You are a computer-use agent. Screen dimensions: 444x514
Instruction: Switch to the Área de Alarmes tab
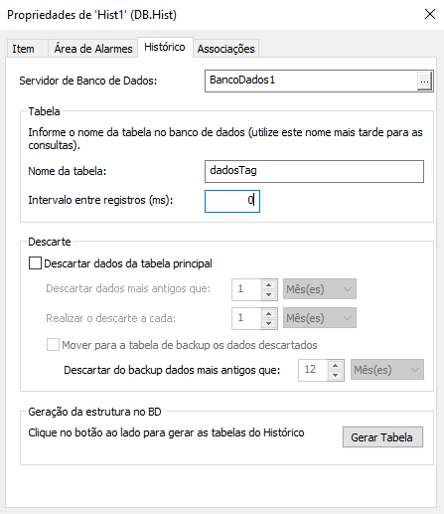coord(93,49)
